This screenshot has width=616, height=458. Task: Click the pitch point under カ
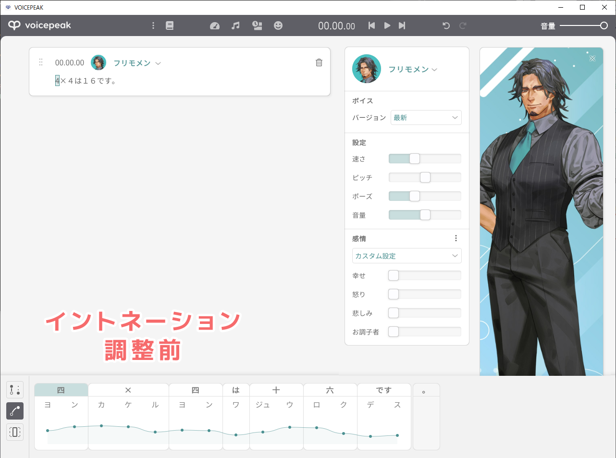click(101, 426)
